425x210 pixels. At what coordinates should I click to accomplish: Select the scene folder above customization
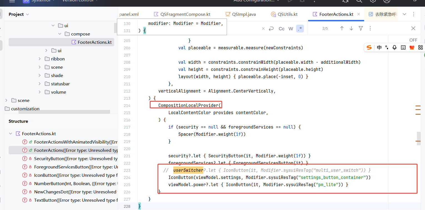[23, 100]
